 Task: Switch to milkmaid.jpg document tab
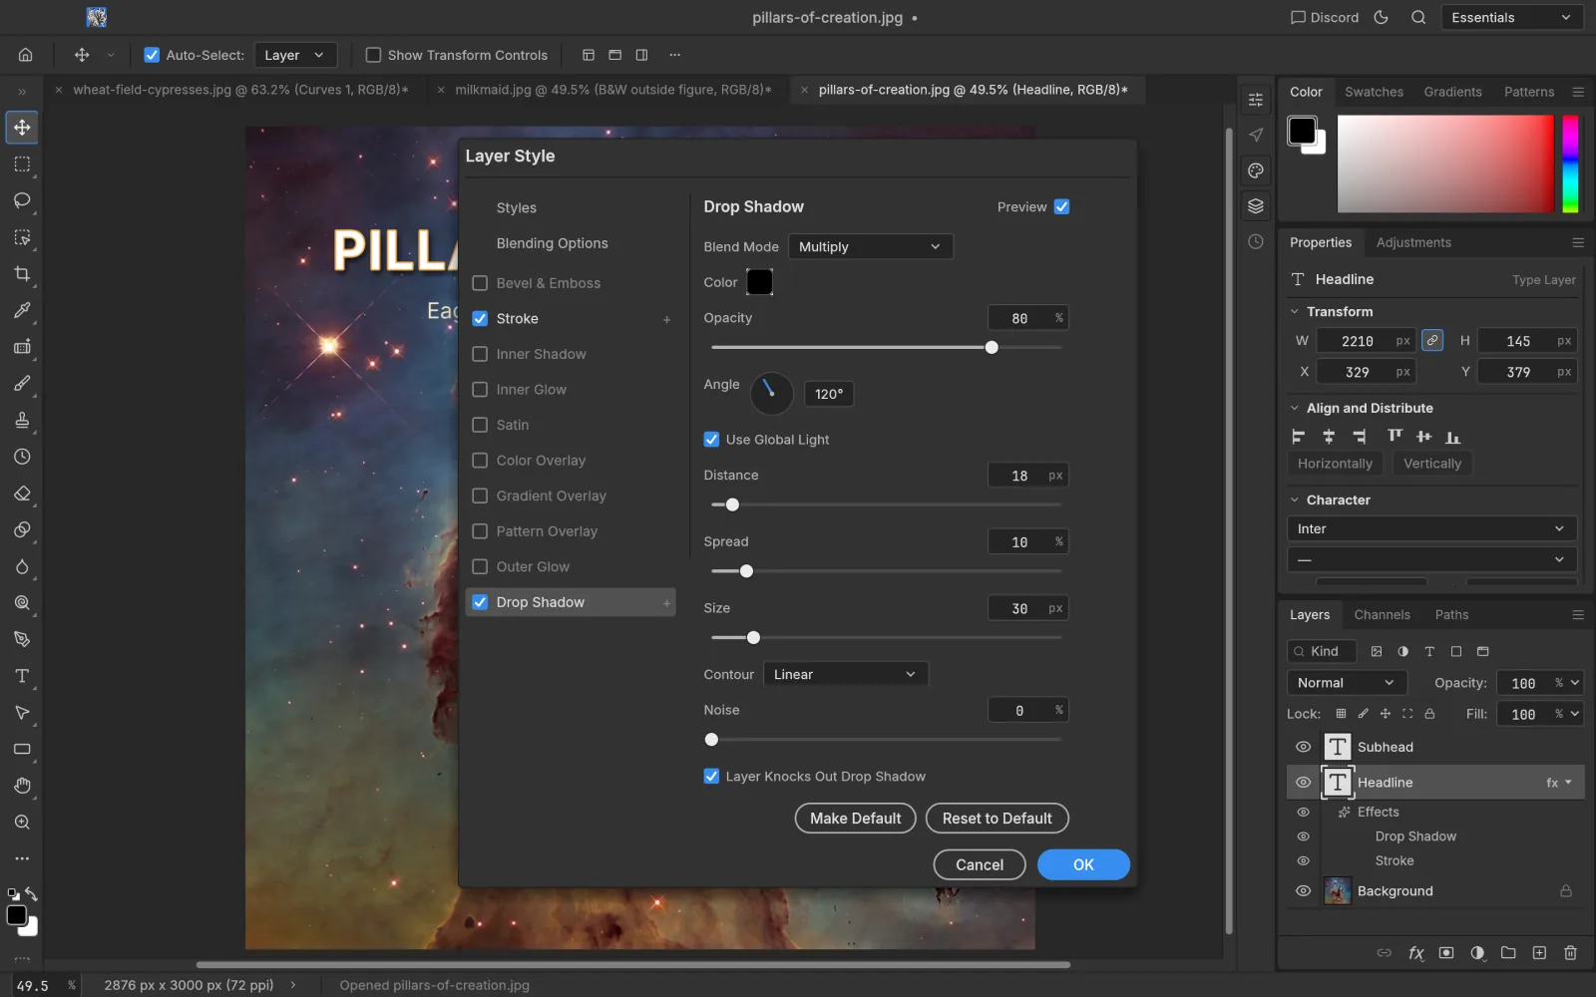(x=612, y=90)
